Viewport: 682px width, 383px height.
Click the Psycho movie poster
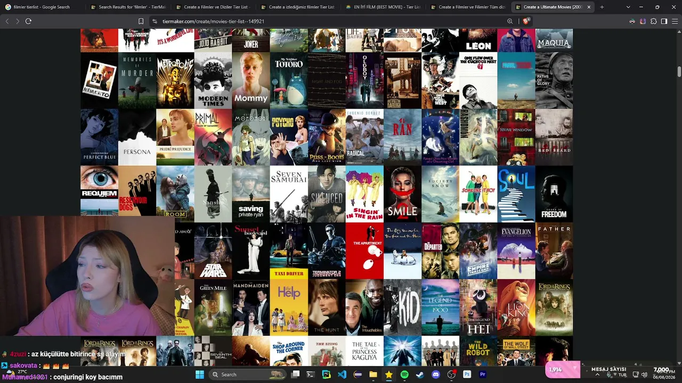[289, 137]
